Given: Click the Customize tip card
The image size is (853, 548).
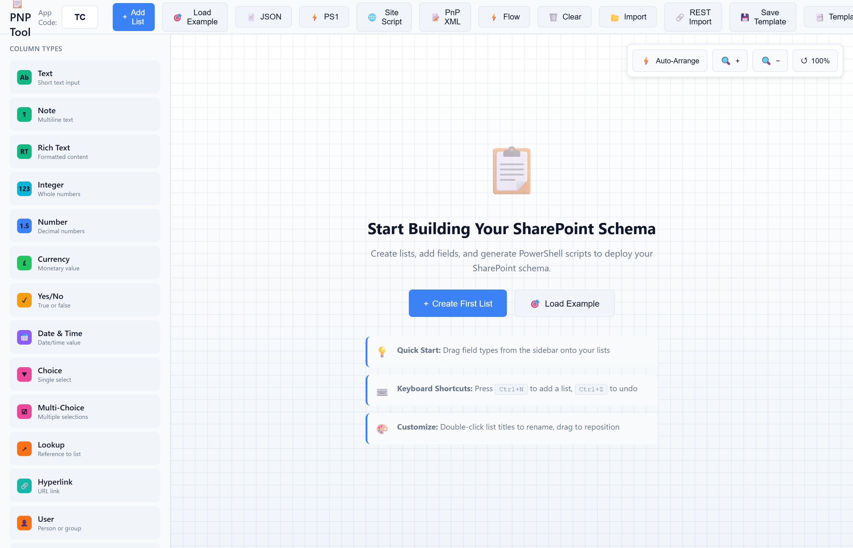Looking at the screenshot, I should (x=511, y=428).
